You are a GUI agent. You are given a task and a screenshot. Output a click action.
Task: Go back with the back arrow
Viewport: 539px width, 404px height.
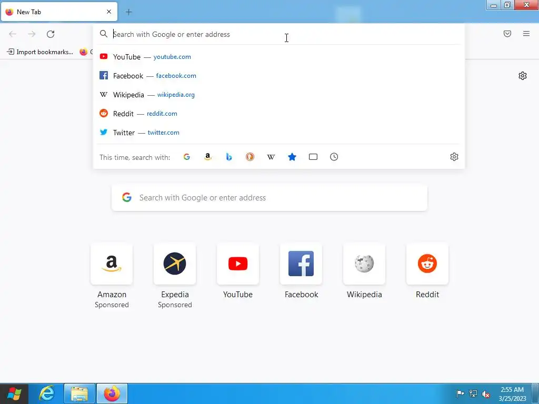(13, 34)
